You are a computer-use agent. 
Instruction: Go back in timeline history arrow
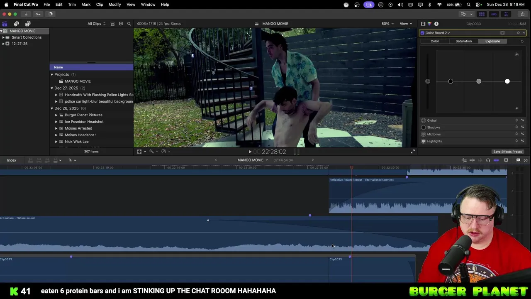[x=216, y=160]
